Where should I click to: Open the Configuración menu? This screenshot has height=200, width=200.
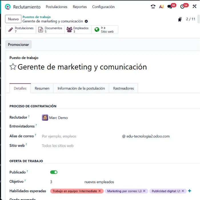click(103, 7)
